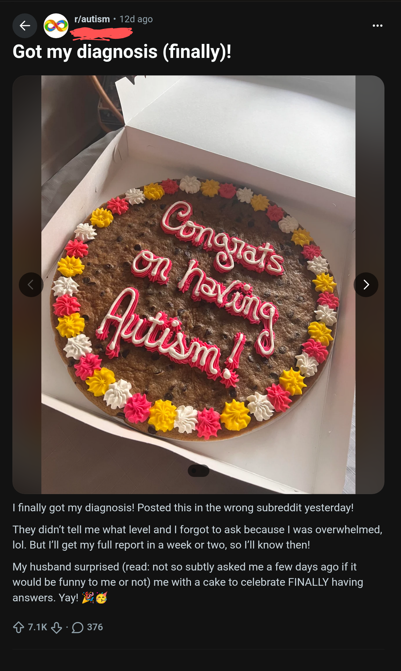Image resolution: width=401 pixels, height=671 pixels.
Task: Open the r/autism community avatar
Action: point(56,26)
